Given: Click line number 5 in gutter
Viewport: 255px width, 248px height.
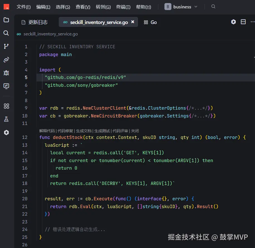Looking at the screenshot, I should [x=26, y=77].
